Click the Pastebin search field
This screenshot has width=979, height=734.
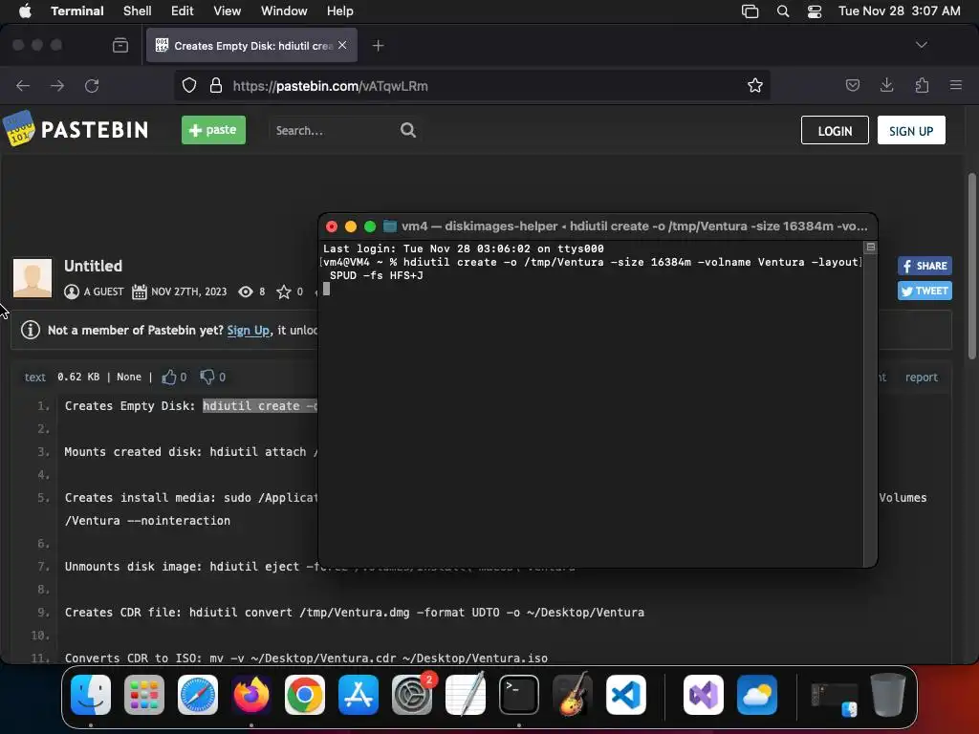point(334,130)
